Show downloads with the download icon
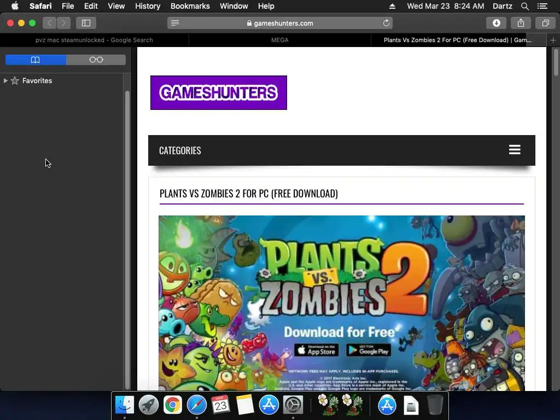The height and width of the screenshot is (420, 560). point(497,23)
